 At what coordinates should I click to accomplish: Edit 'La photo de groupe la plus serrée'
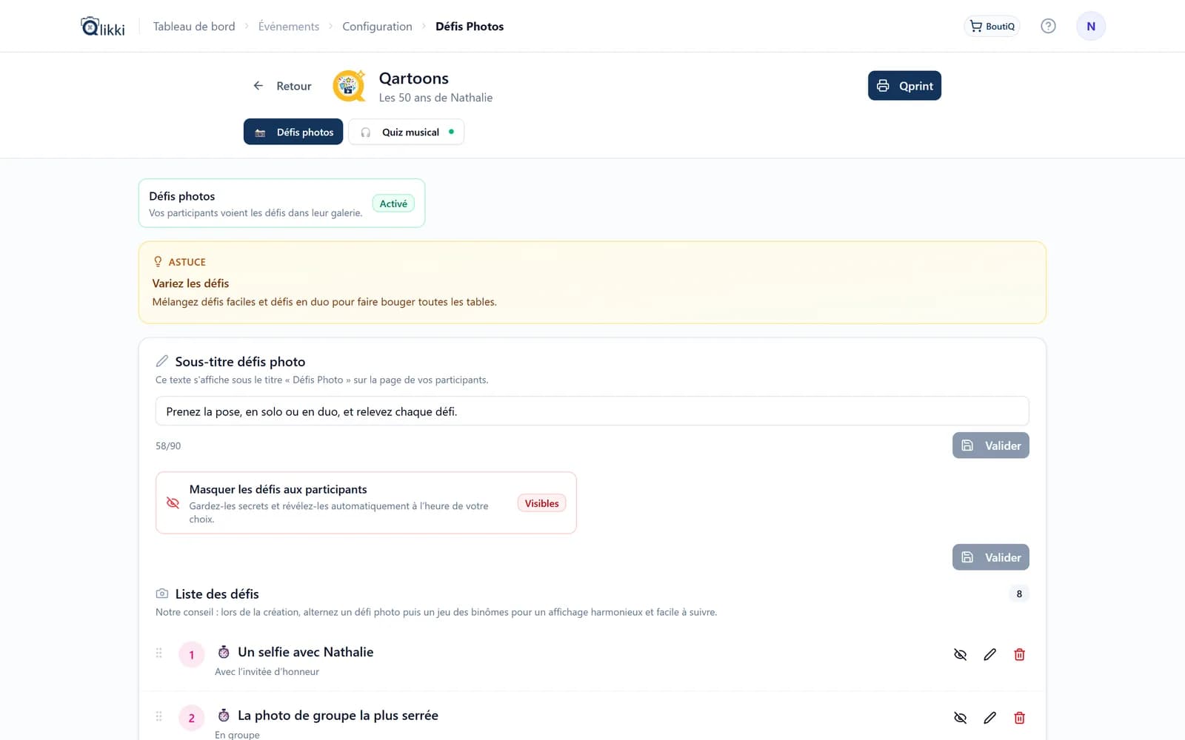coord(989,718)
